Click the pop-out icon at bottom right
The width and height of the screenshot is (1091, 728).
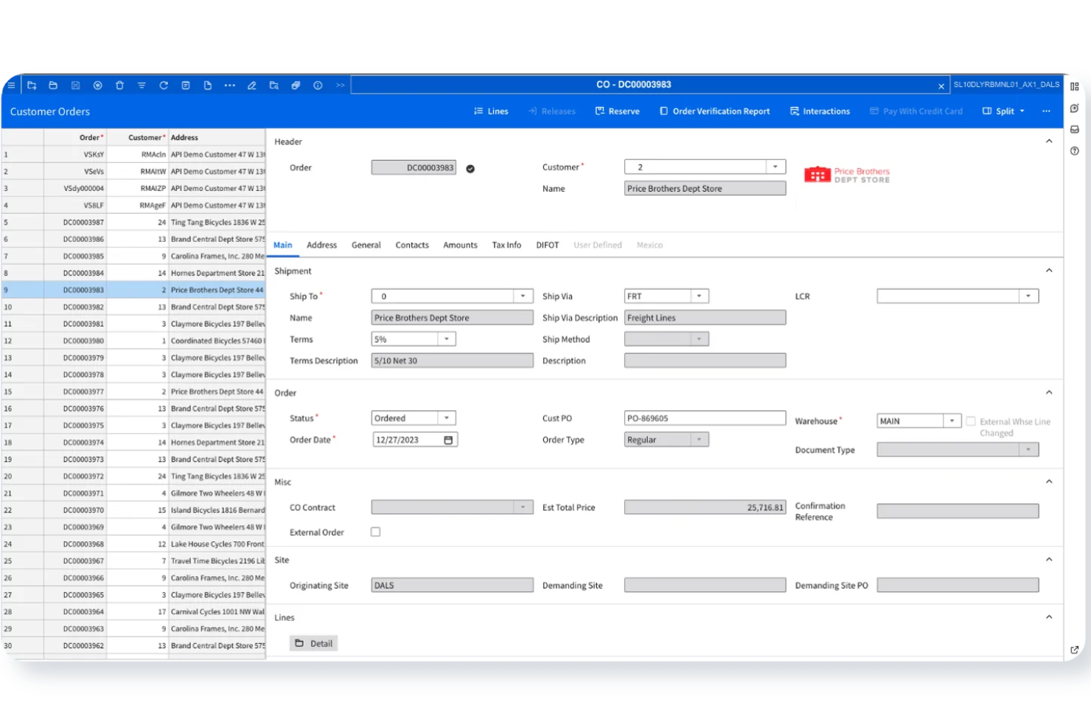pyautogui.click(x=1075, y=650)
